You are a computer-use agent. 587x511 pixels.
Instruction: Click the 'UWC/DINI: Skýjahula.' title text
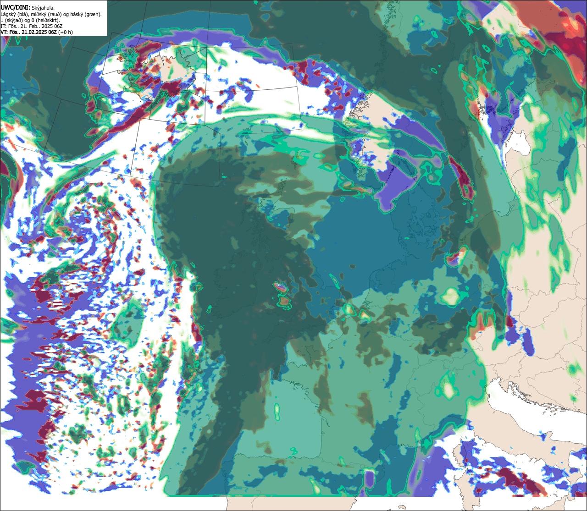(28, 7)
